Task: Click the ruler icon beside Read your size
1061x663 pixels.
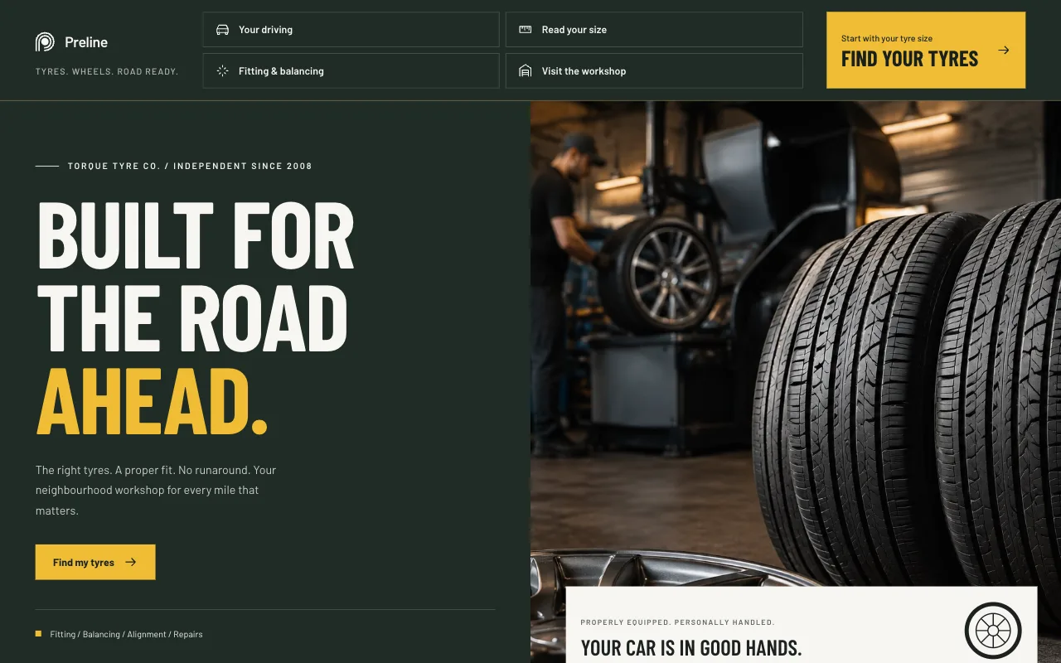Action: coord(525,30)
